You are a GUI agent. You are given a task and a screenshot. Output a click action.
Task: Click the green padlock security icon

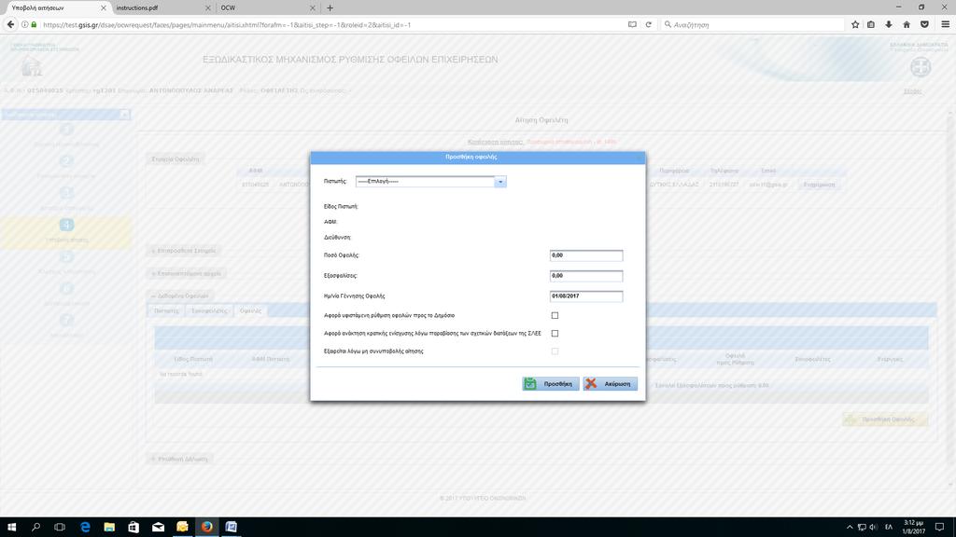click(x=34, y=24)
